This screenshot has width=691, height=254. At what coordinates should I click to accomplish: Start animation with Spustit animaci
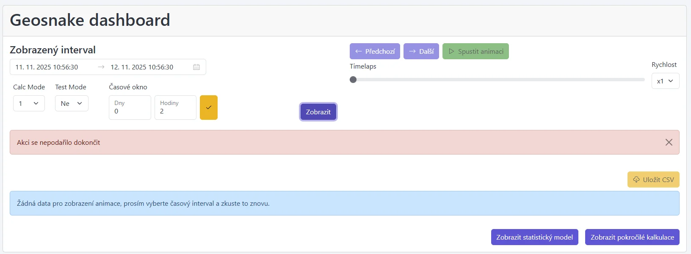coord(475,51)
